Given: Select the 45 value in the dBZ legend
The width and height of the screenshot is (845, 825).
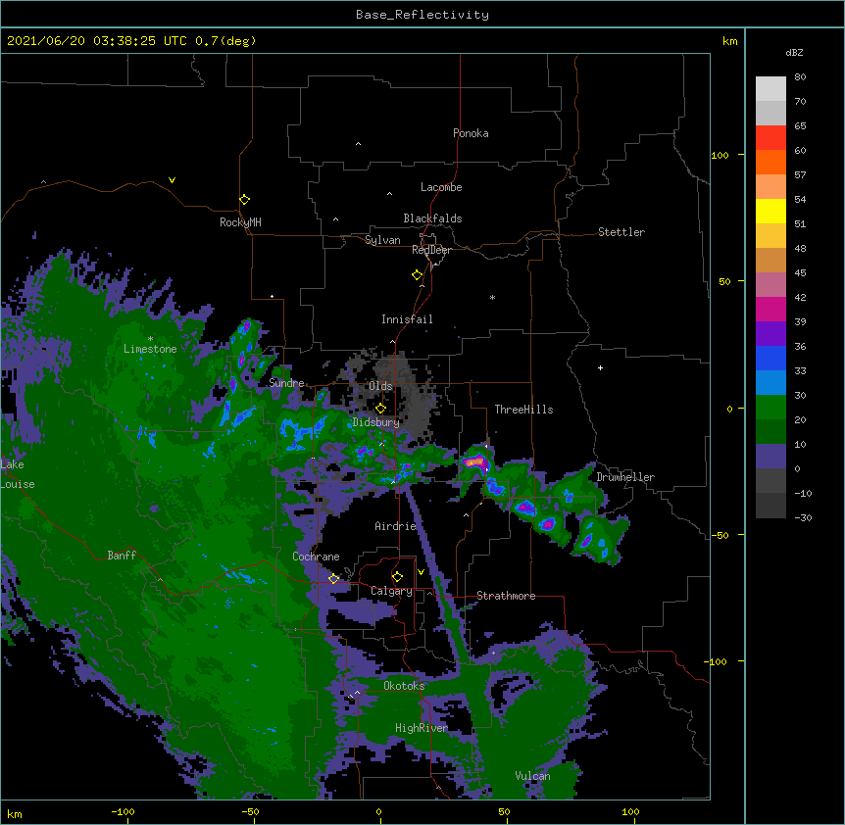Looking at the screenshot, I should [x=800, y=273].
